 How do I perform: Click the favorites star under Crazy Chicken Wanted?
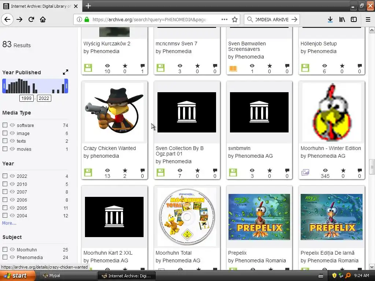(x=125, y=171)
